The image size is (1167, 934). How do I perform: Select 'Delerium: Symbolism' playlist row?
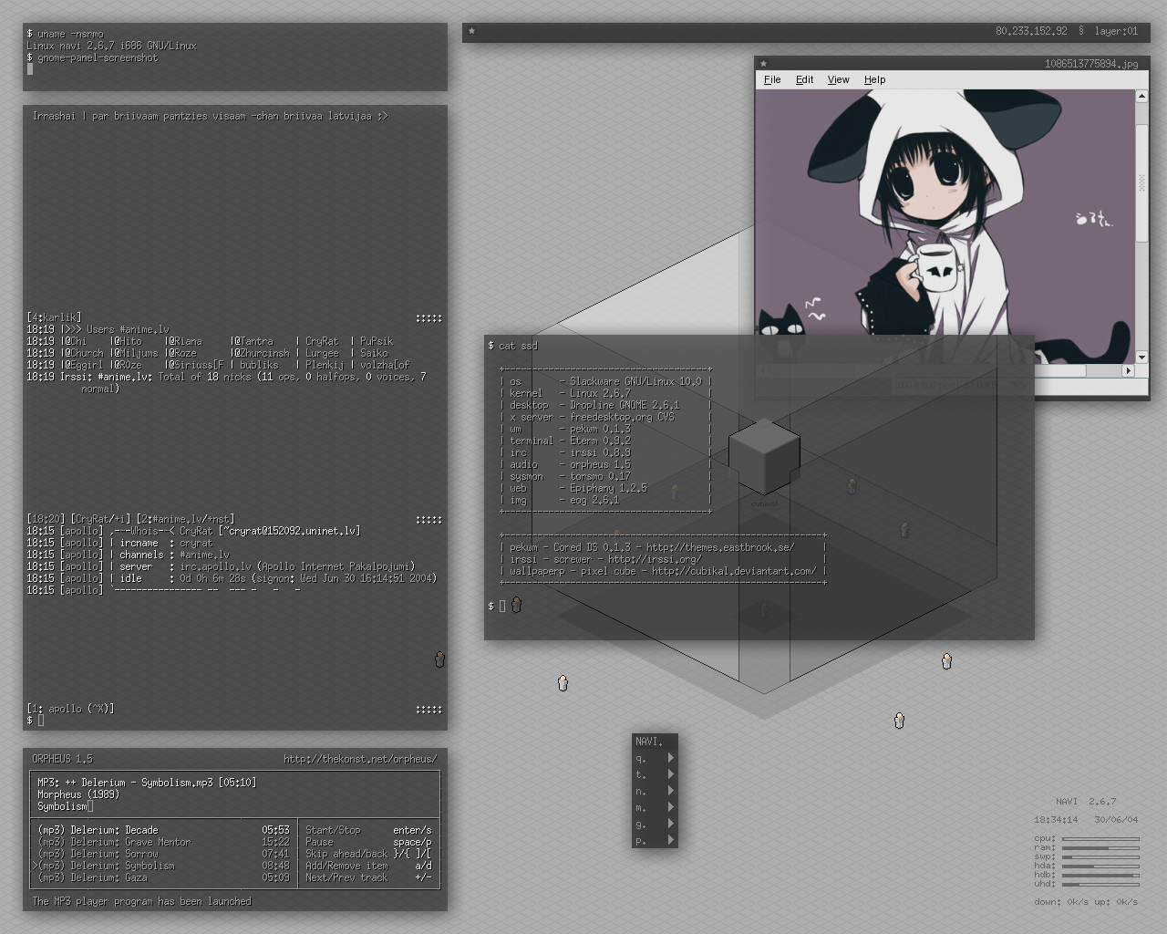(163, 866)
